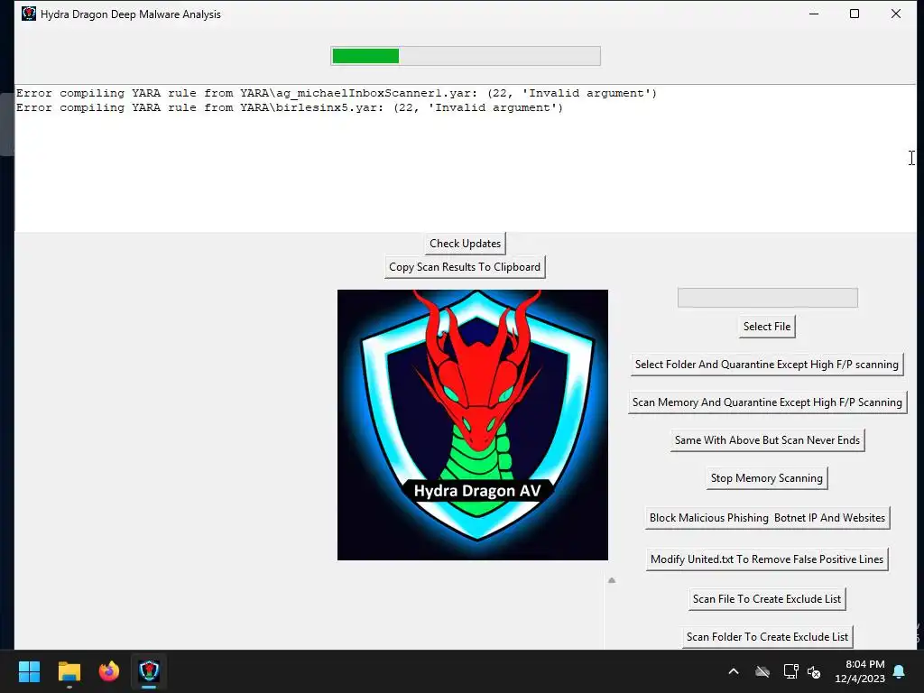The image size is (924, 693).
Task: Open the OneDrive cloud tray icon
Action: coord(762,671)
